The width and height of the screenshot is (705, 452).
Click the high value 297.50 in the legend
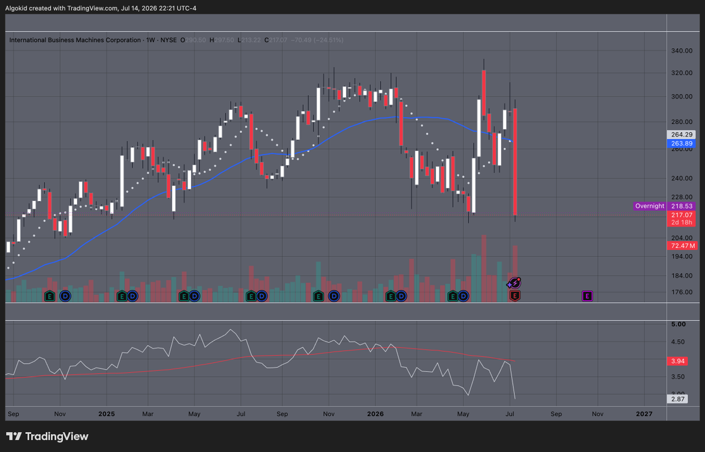225,40
